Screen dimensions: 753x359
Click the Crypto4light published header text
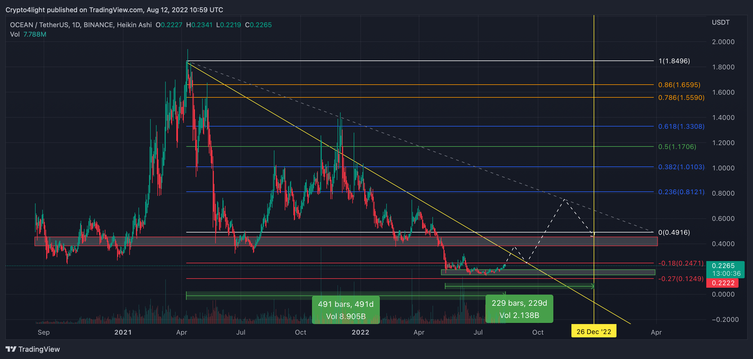tap(114, 10)
